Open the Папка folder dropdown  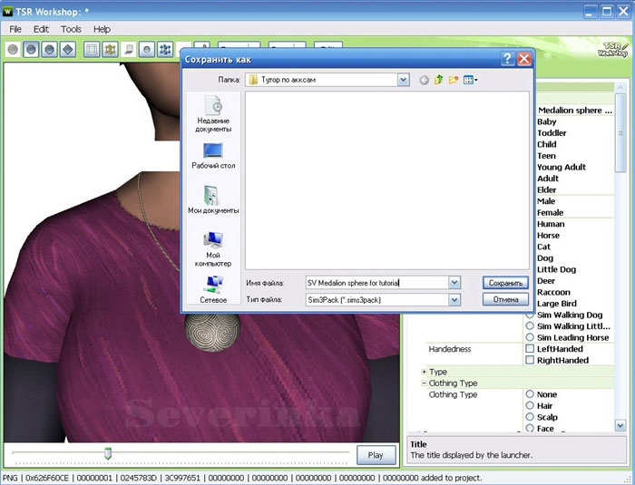point(404,80)
